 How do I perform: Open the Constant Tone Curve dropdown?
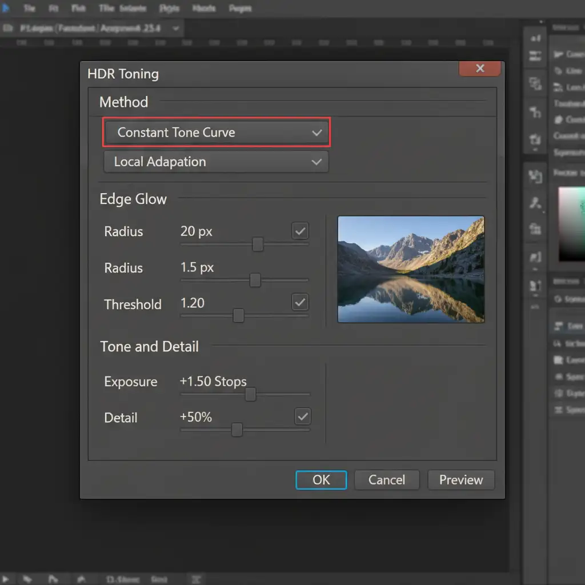217,133
